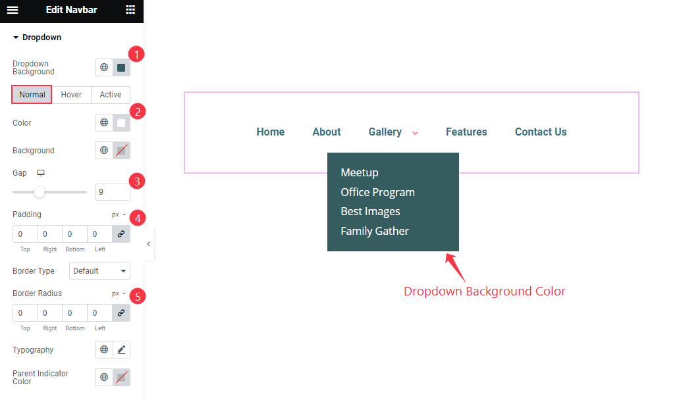Image resolution: width=679 pixels, height=400 pixels.
Task: Click the Gallery menu item in navbar
Action: coord(385,132)
